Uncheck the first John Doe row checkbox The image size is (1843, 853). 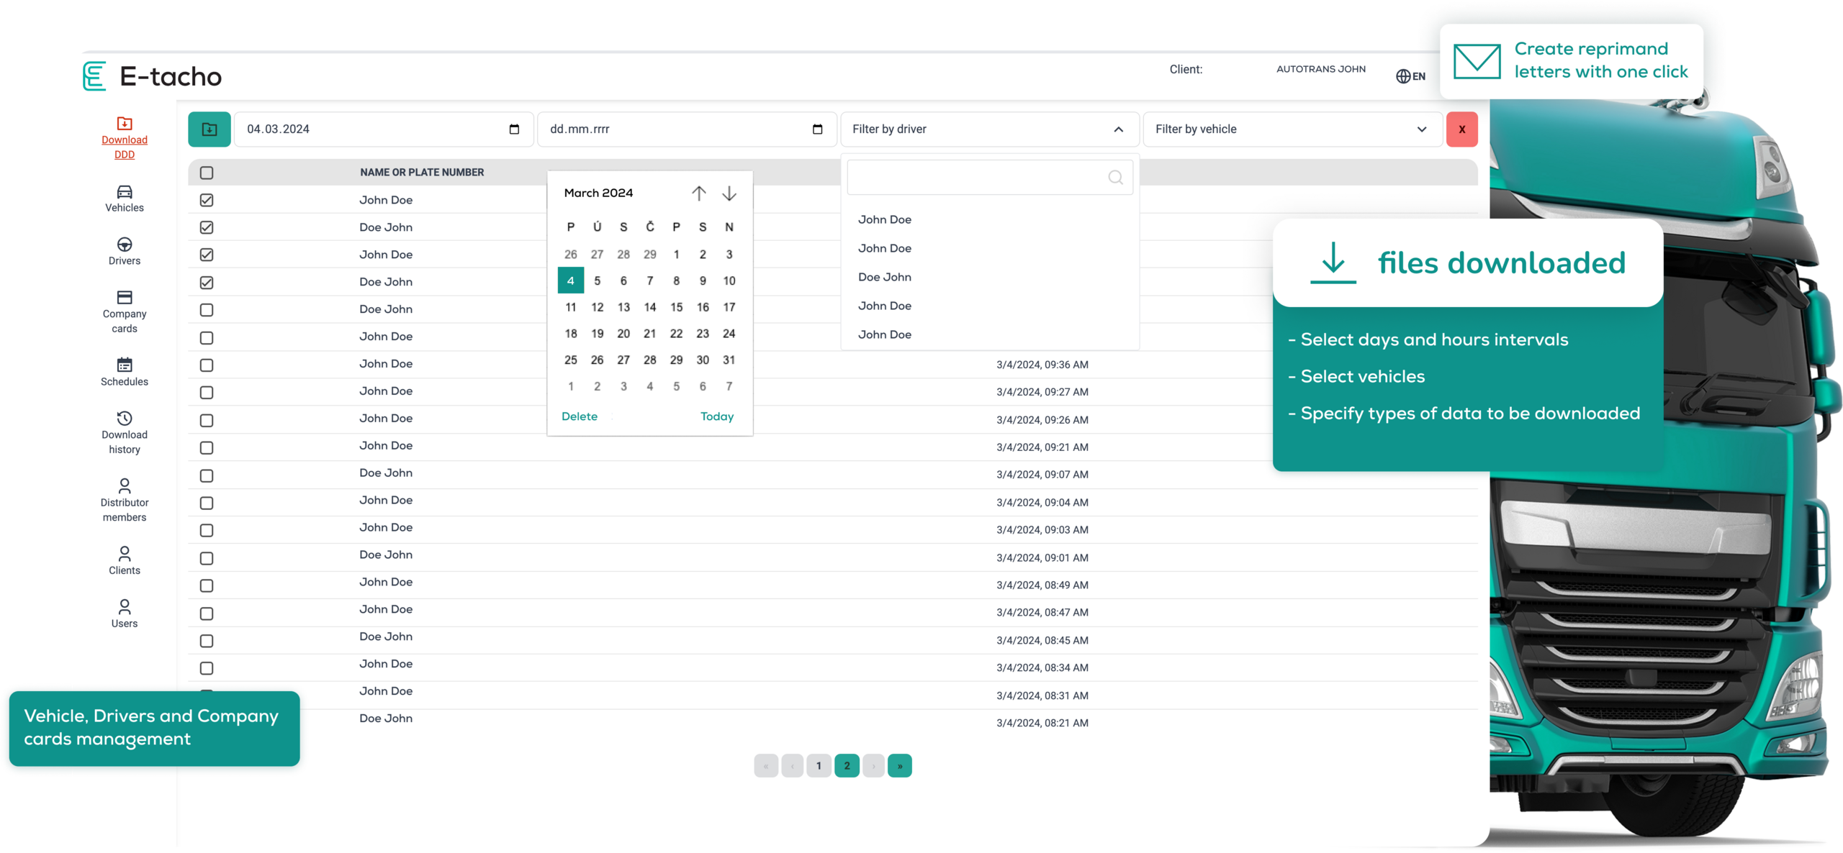(x=207, y=200)
